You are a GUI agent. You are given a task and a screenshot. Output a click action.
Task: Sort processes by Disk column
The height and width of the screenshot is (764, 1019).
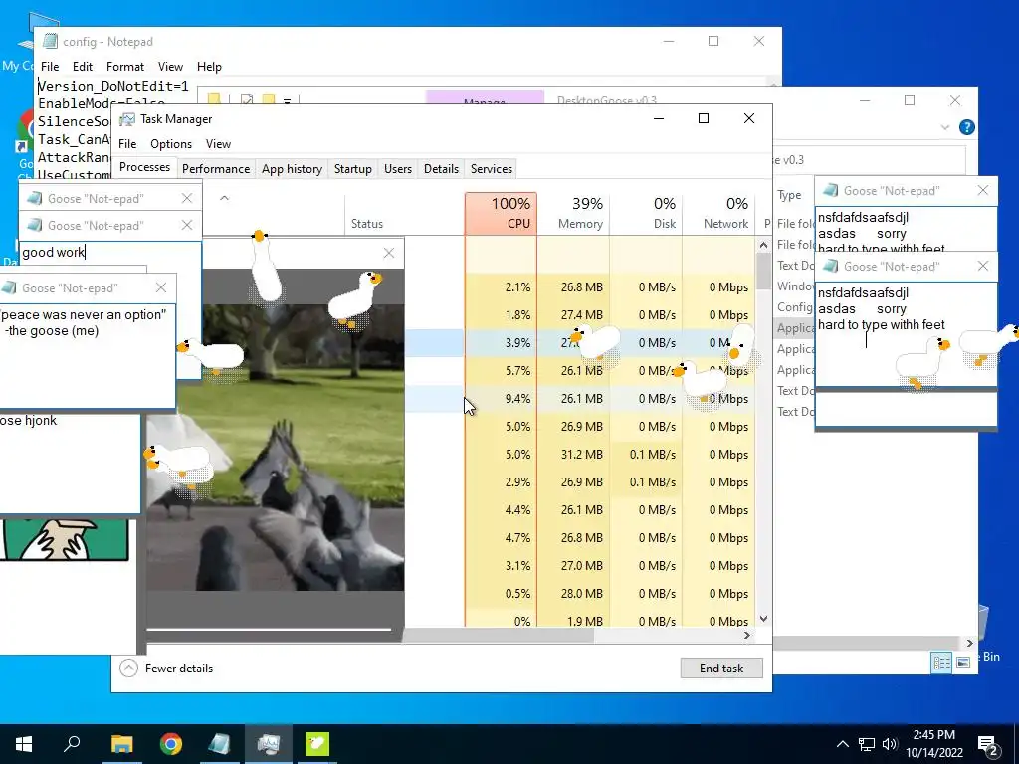tap(647, 213)
